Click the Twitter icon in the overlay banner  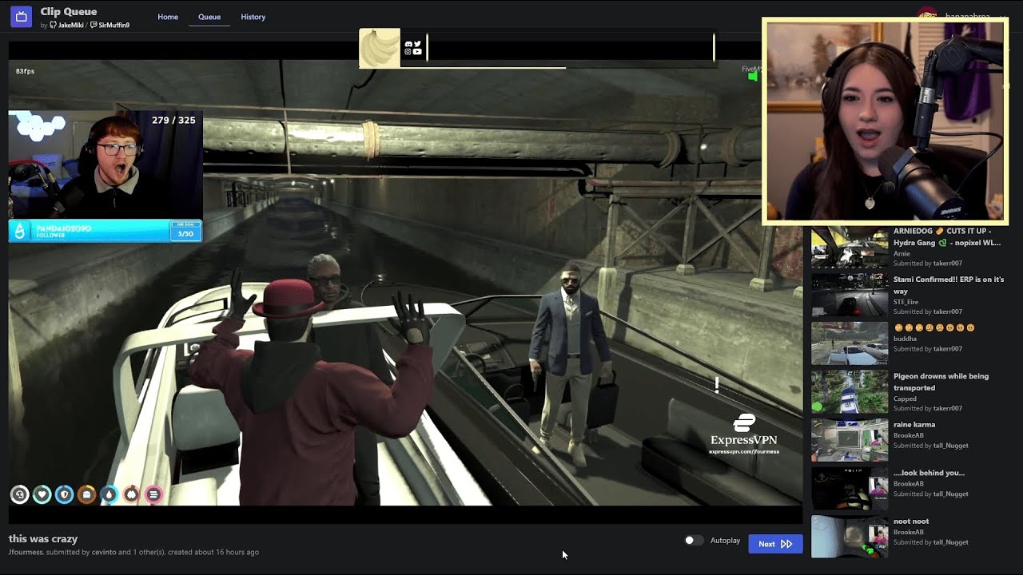coord(417,44)
